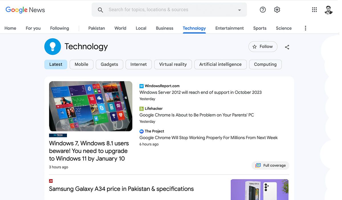Switch to the Business tab
The image size is (342, 200).
(x=164, y=28)
